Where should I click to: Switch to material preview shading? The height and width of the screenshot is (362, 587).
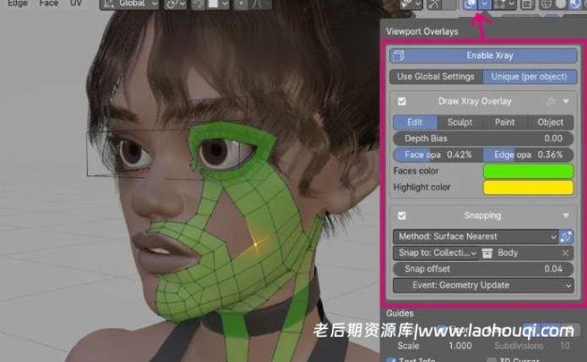coord(575,4)
